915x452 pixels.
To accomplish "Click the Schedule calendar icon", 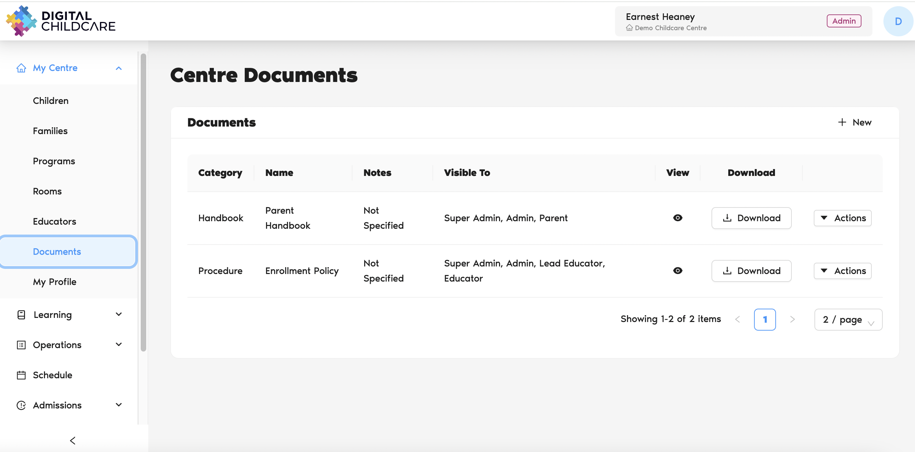I will click(x=21, y=375).
